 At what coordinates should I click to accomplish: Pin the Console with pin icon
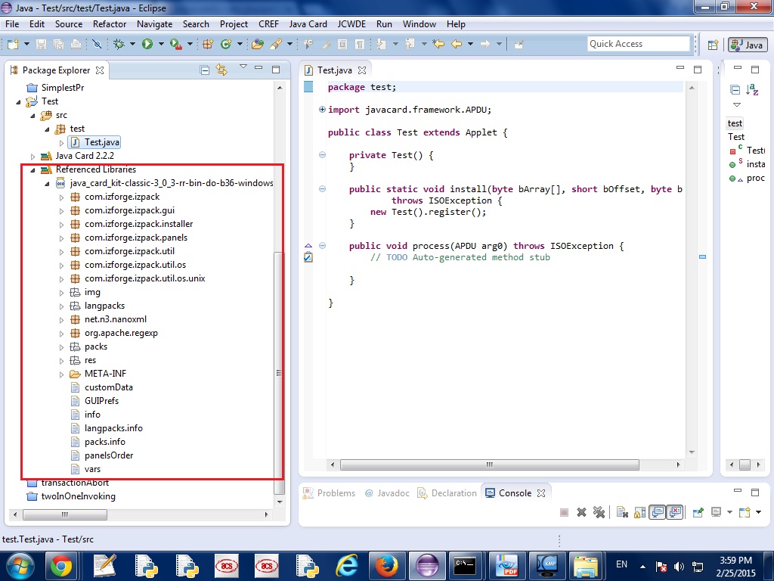click(698, 512)
